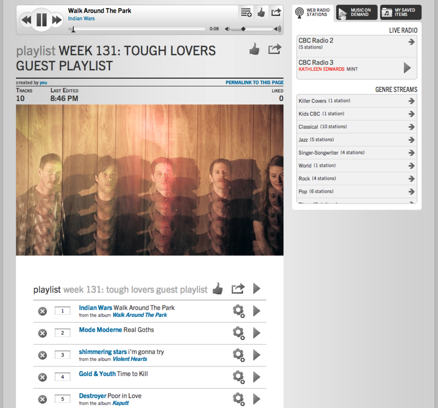Open Violent Hearts album link
Screen dimensions: 438x408
coord(130,359)
